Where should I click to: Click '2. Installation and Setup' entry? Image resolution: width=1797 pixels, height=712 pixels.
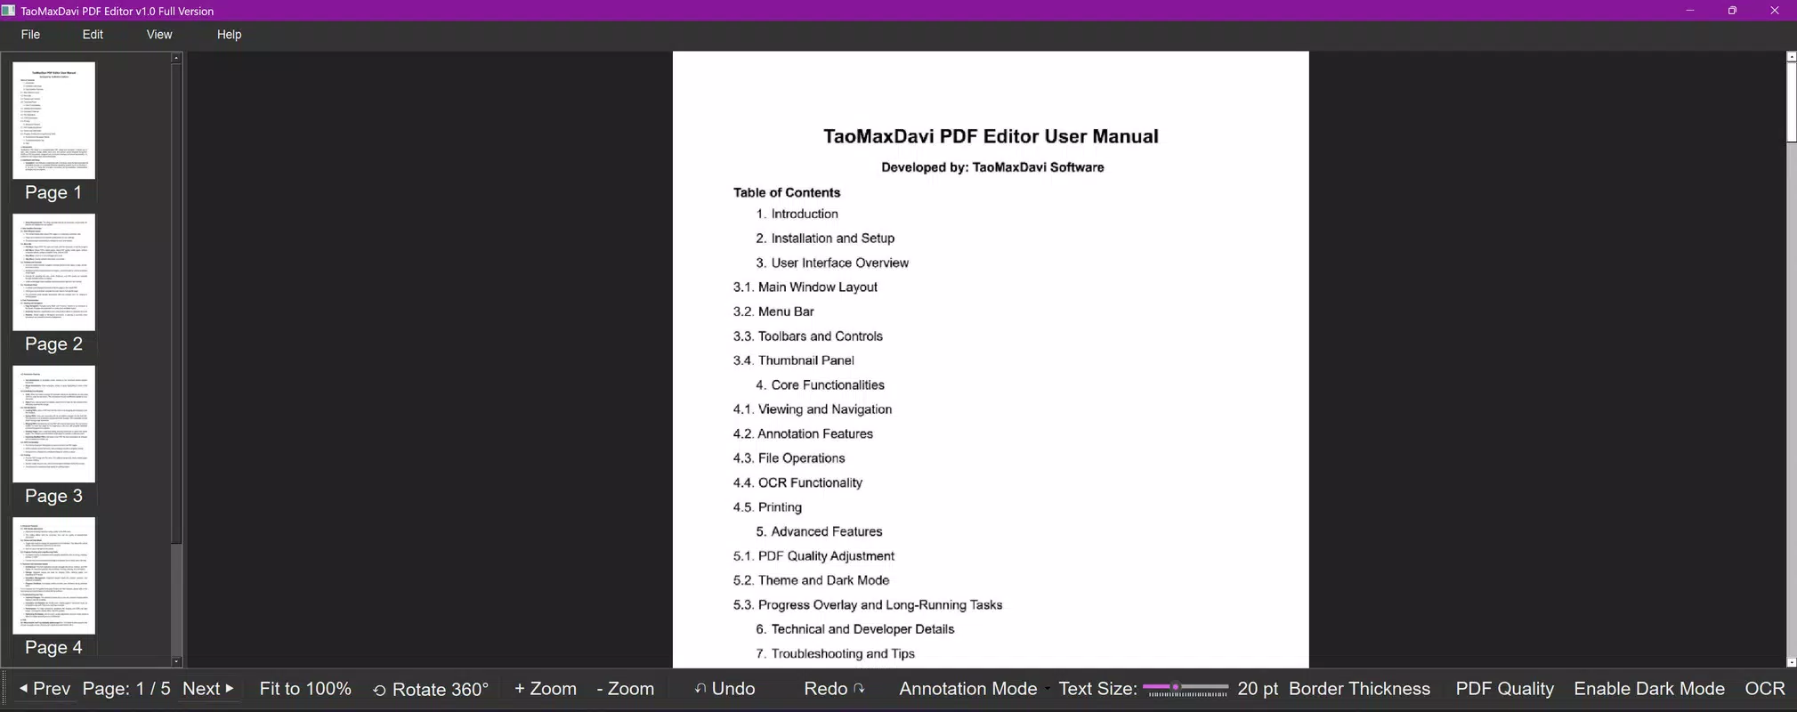pyautogui.click(x=825, y=239)
